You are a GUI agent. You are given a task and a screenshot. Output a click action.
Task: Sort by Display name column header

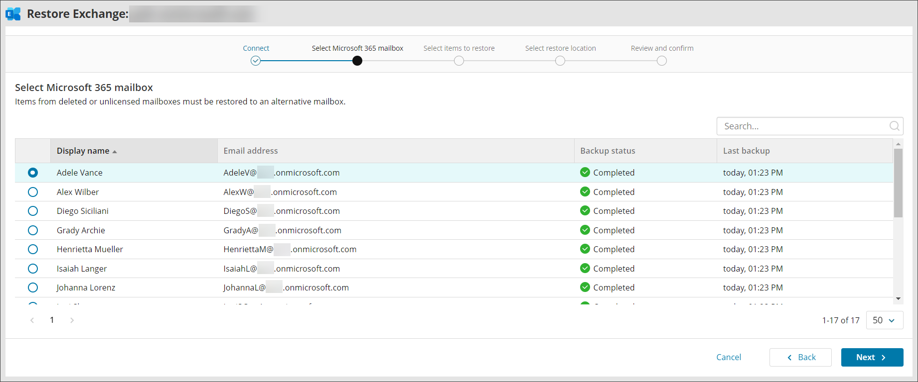(x=83, y=151)
